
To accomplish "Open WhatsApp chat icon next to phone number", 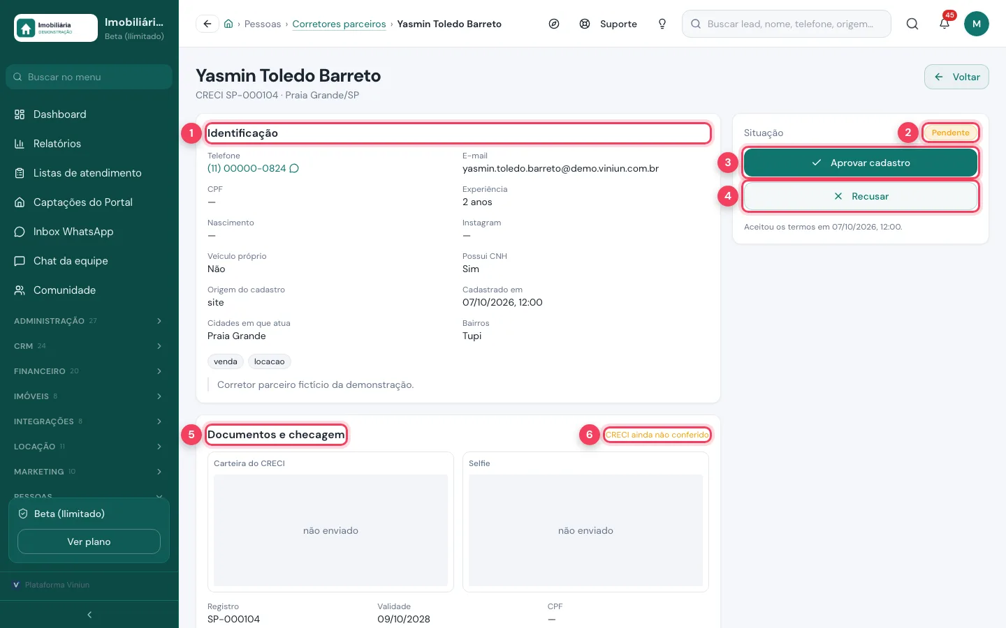I will tap(294, 168).
